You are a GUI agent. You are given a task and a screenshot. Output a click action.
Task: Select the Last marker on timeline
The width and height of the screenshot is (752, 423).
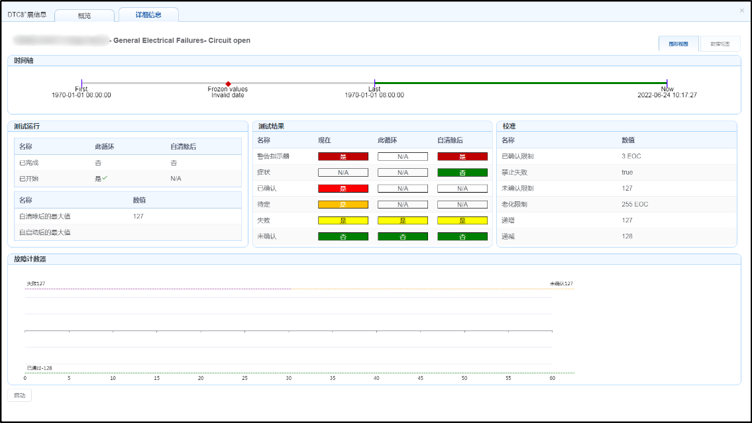pos(374,83)
